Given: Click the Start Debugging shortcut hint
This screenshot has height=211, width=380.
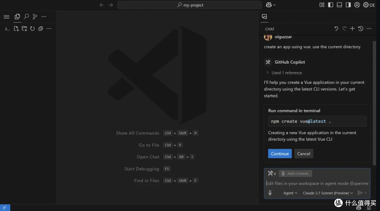Looking at the screenshot, I should pos(147,168).
